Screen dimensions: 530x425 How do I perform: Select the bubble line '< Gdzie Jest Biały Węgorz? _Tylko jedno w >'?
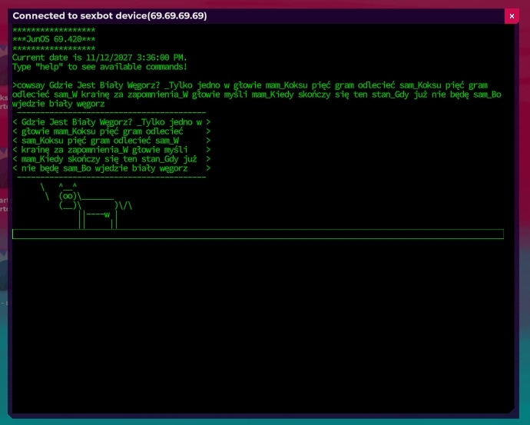111,122
